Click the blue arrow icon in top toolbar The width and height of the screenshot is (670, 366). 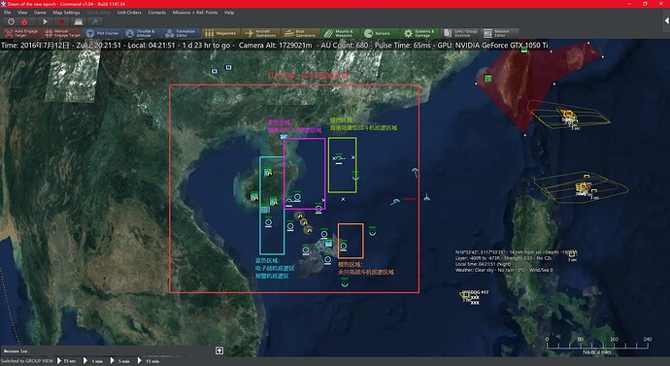click(x=95, y=21)
